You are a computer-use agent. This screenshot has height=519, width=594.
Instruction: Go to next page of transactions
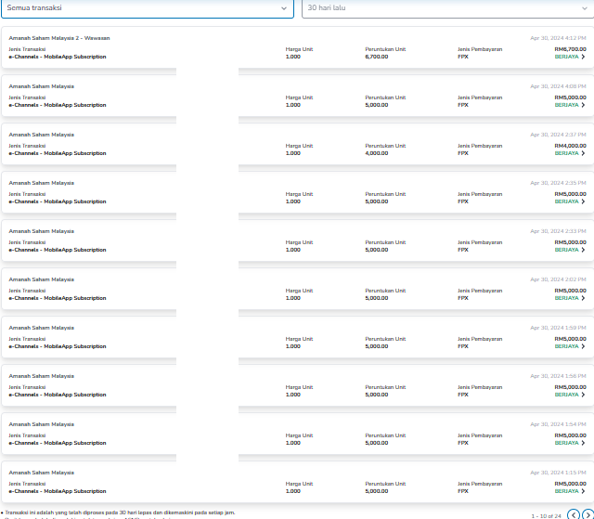(588, 514)
